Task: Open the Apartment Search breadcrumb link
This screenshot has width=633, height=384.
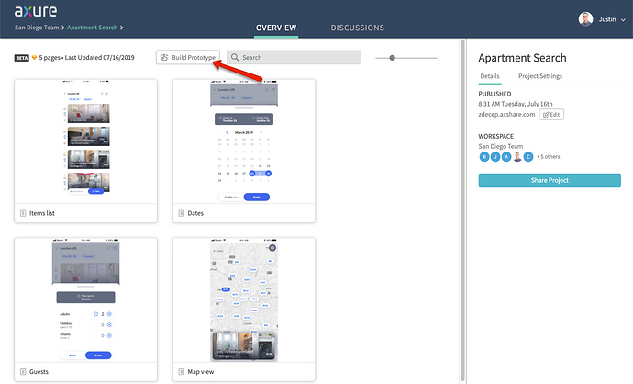Action: [92, 28]
